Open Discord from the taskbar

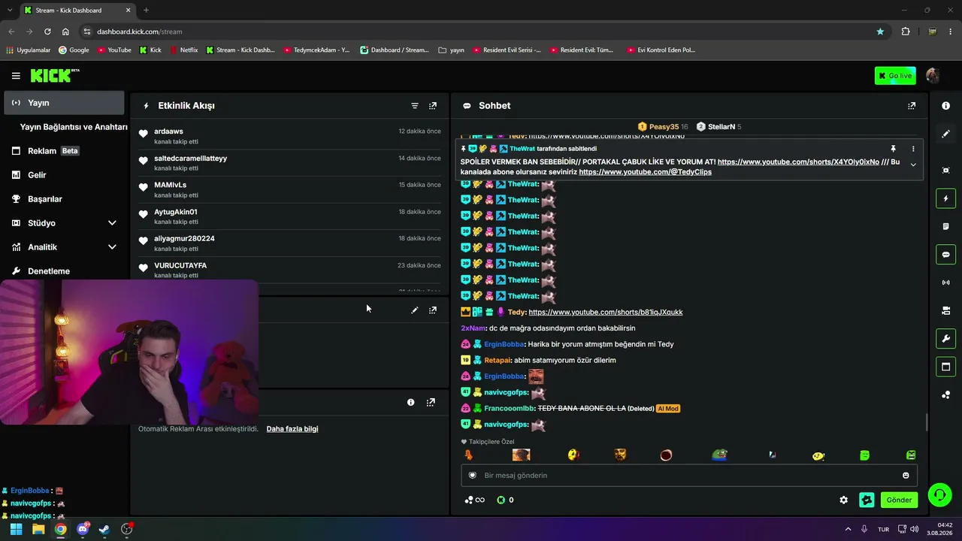[x=83, y=529]
